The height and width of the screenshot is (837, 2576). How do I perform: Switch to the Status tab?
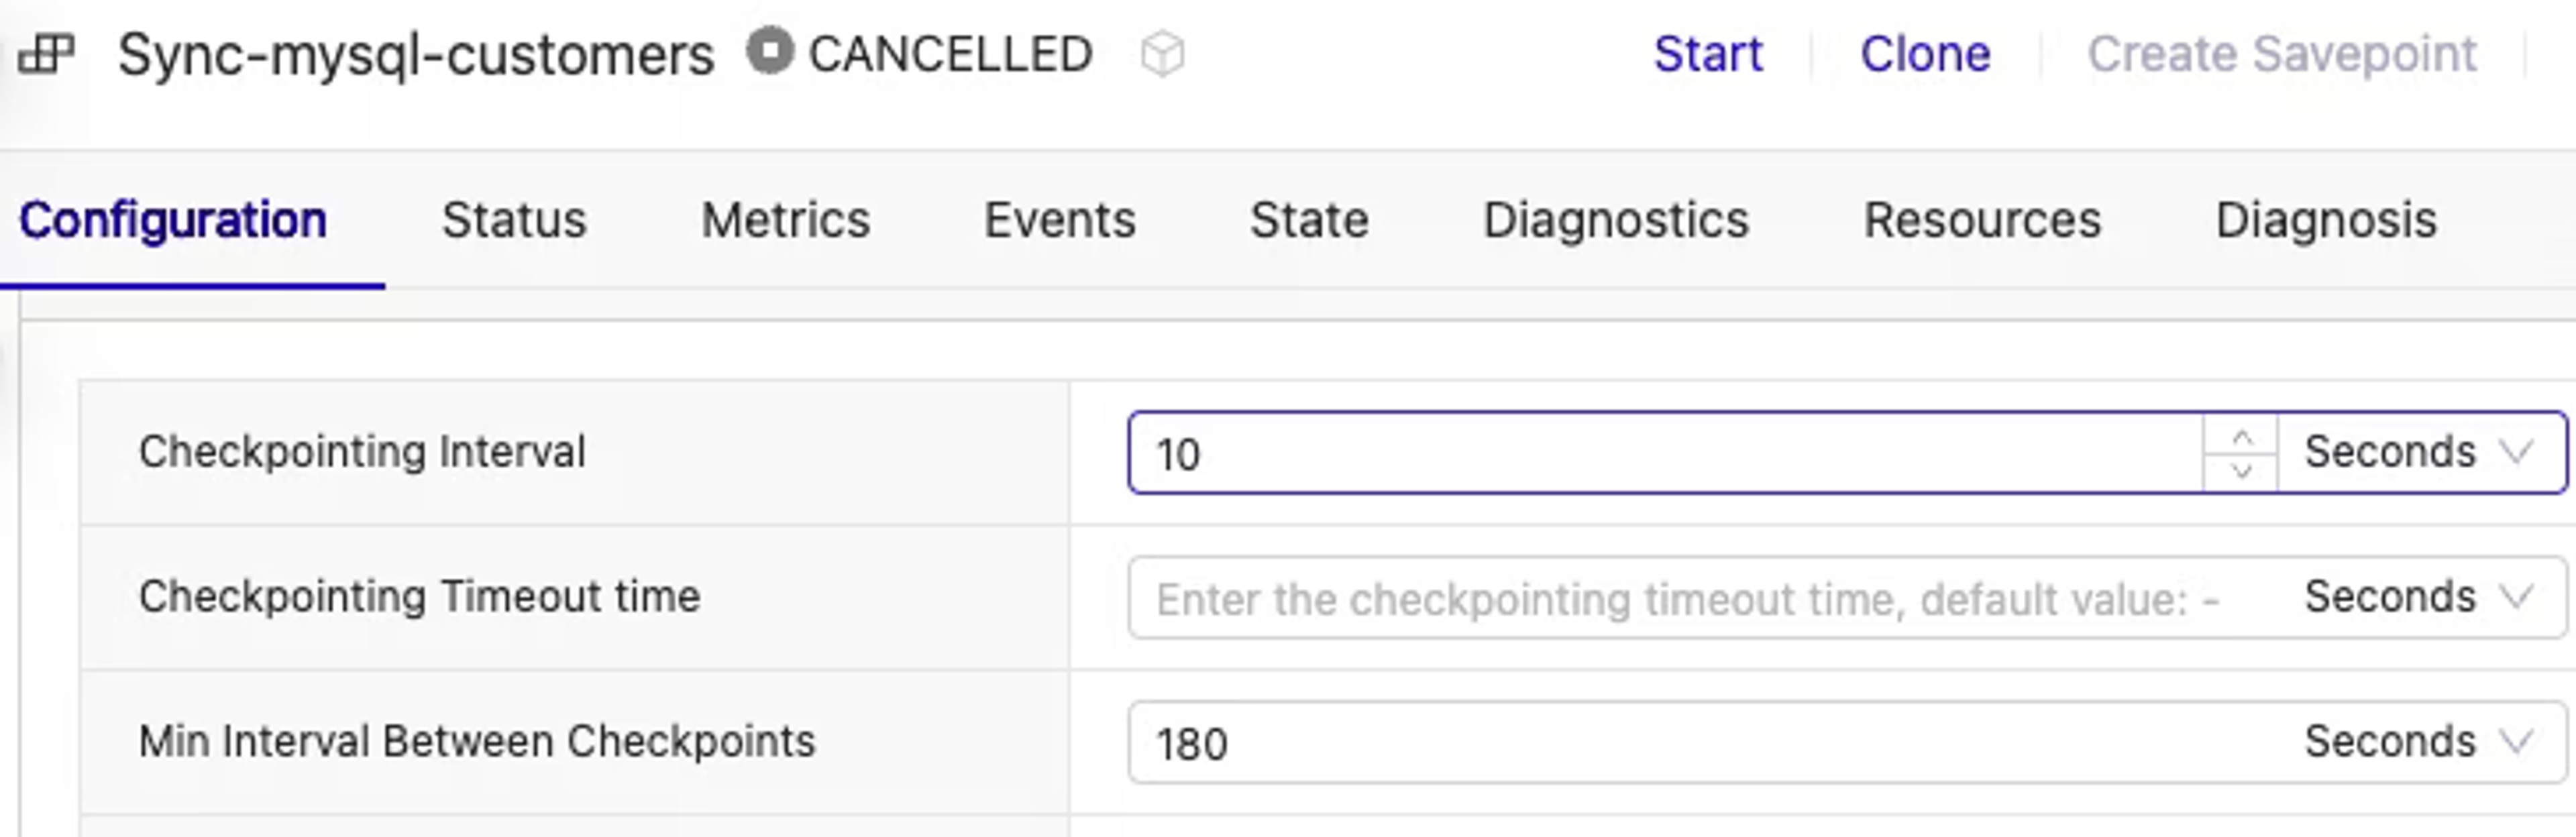tap(514, 220)
